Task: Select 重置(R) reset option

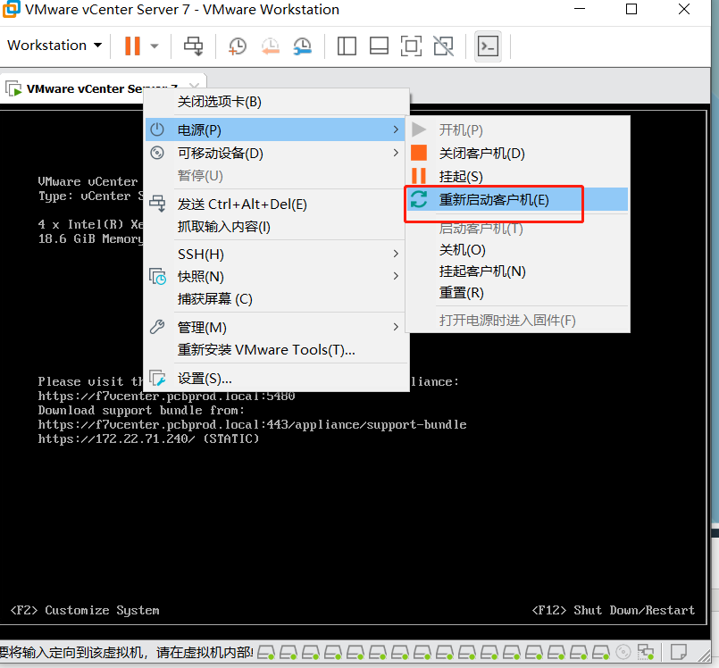Action: coord(518,293)
